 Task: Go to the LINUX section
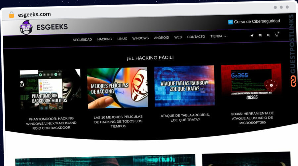[x=122, y=39]
